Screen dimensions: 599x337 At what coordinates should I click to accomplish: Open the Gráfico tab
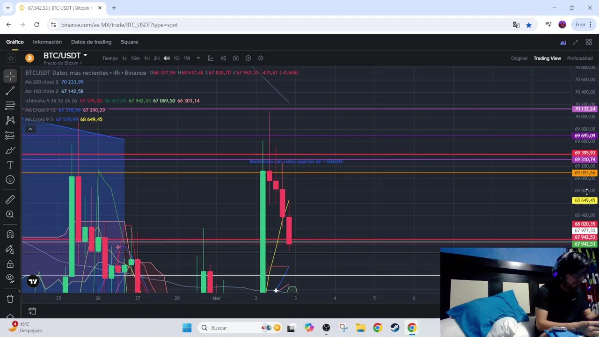[x=15, y=42]
